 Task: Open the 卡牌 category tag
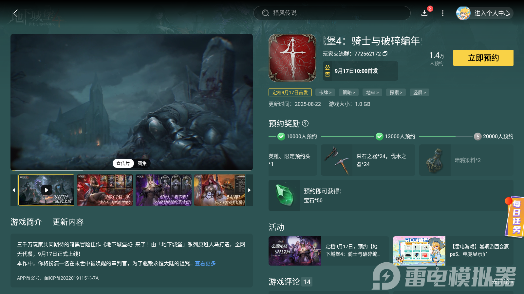coord(325,92)
